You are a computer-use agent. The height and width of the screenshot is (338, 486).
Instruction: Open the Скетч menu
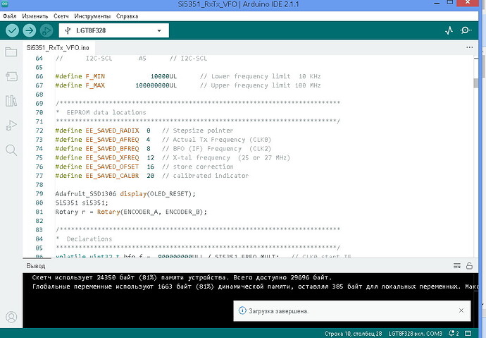coord(61,16)
